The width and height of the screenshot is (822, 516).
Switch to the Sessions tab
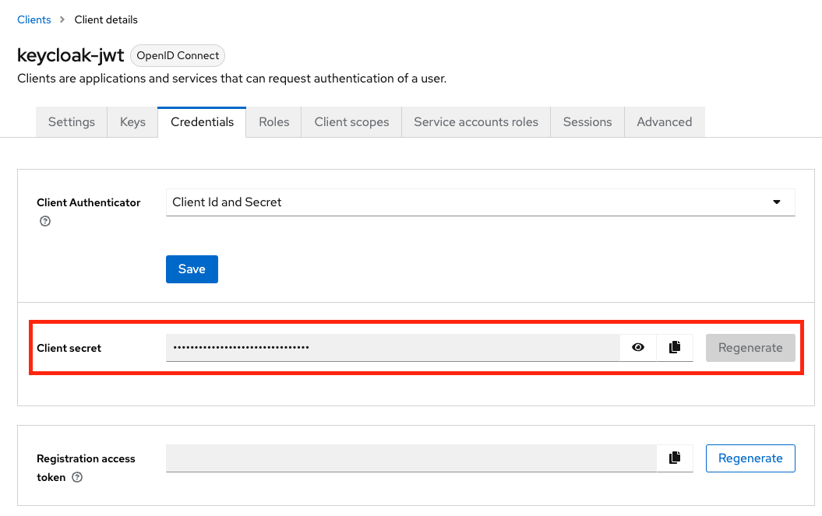click(x=587, y=122)
